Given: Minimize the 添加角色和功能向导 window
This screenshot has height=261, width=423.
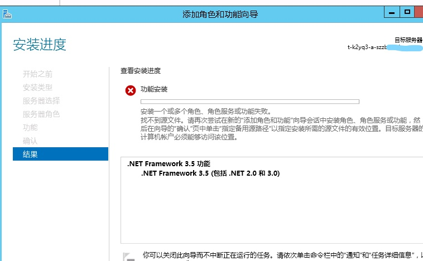Looking at the screenshot, I should pos(392,12).
